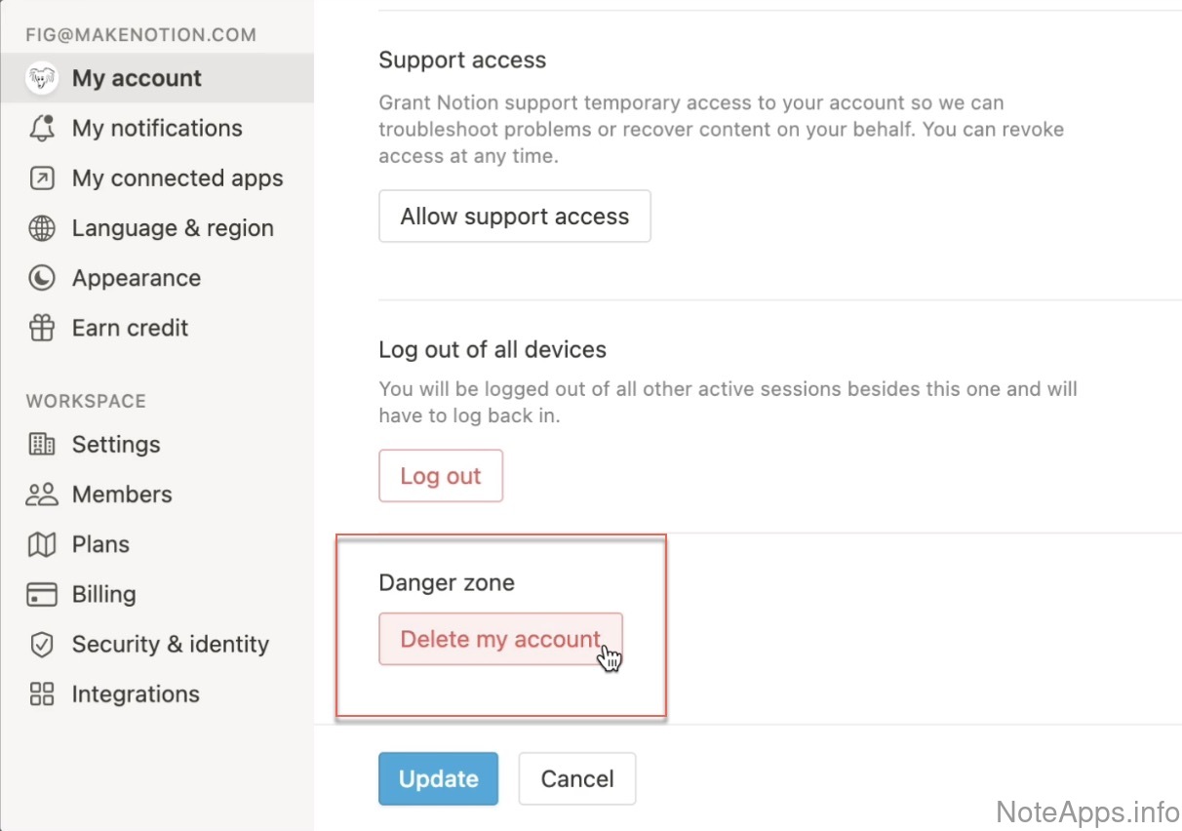The width and height of the screenshot is (1182, 831).
Task: Click the people Members icon
Action: coord(42,495)
